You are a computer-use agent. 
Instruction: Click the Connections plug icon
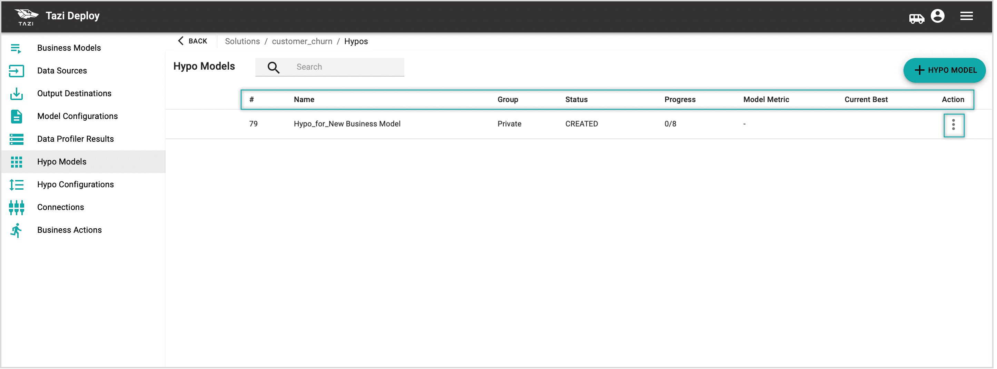coord(16,208)
